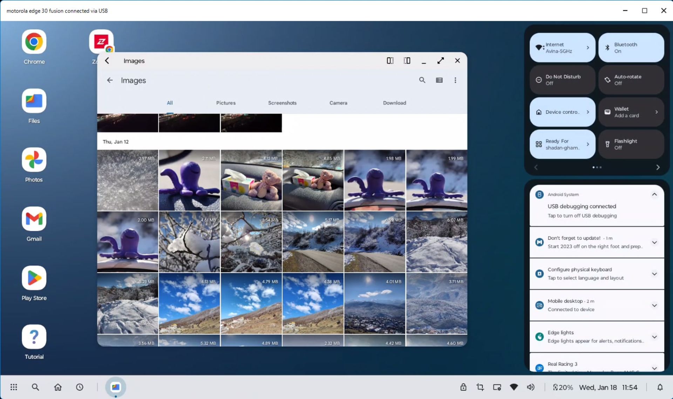Expand Configure physical keyboard notification
This screenshot has height=399, width=673.
pyautogui.click(x=654, y=274)
